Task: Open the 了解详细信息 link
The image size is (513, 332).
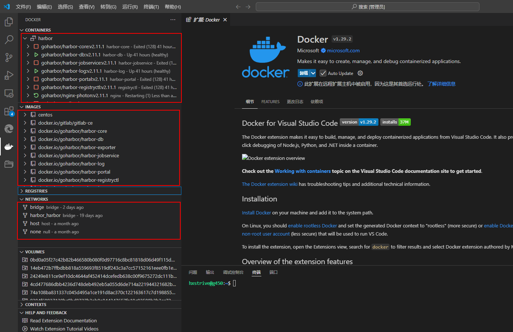Action: 441,84
